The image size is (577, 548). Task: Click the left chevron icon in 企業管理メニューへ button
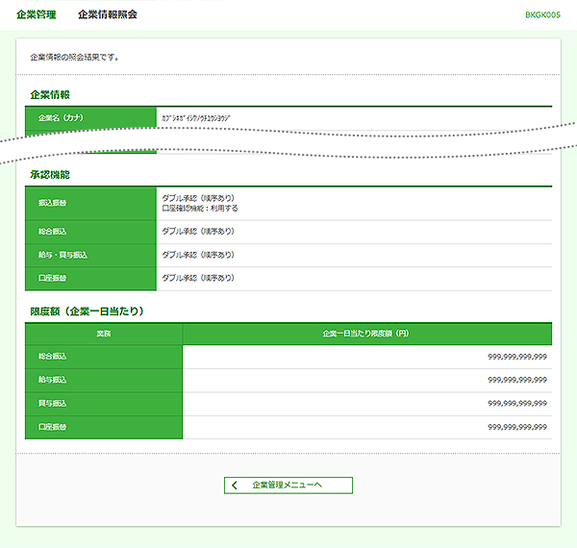pyautogui.click(x=235, y=486)
